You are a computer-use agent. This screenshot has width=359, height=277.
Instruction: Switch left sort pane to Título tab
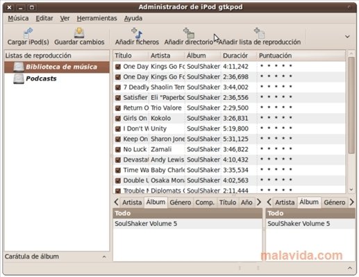[x=228, y=203]
